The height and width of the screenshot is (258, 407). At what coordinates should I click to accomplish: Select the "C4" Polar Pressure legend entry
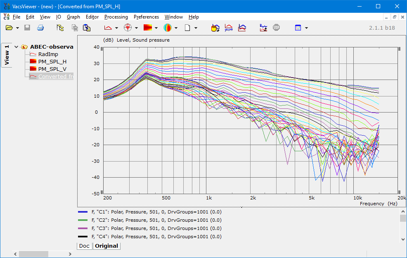click(x=156, y=237)
